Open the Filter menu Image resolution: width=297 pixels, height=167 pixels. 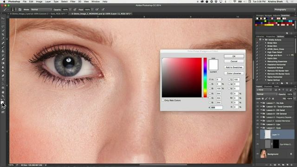tap(73, 1)
